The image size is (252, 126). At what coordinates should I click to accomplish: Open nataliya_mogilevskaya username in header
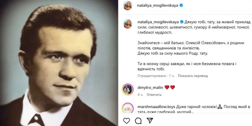pyautogui.click(x=157, y=6)
